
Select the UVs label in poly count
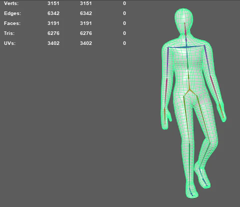(x=9, y=43)
